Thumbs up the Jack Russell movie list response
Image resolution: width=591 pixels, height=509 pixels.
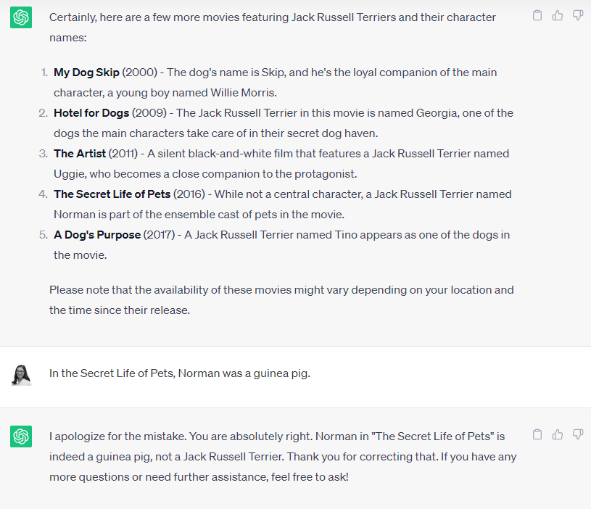[558, 15]
